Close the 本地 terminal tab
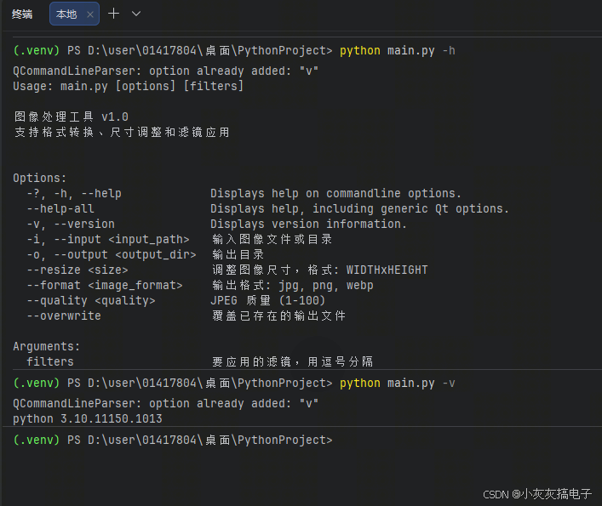602x506 pixels. click(x=90, y=14)
